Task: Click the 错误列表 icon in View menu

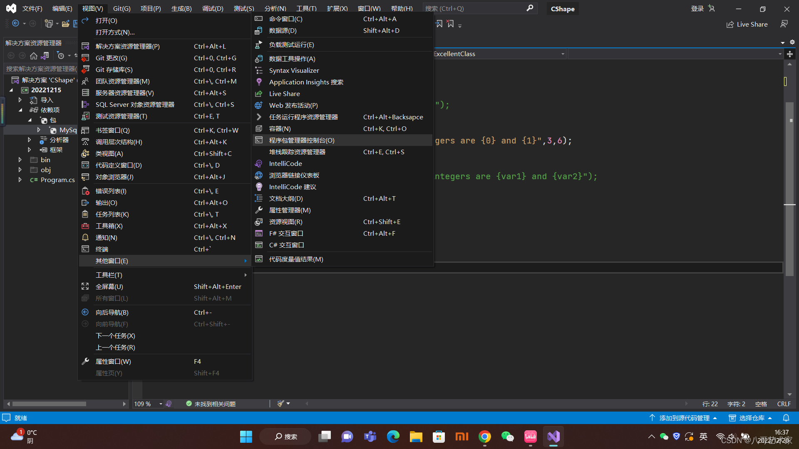Action: (85, 191)
